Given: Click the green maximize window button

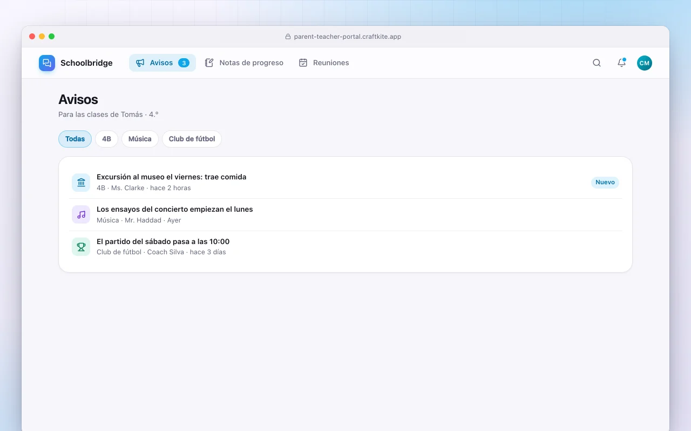Looking at the screenshot, I should point(52,37).
